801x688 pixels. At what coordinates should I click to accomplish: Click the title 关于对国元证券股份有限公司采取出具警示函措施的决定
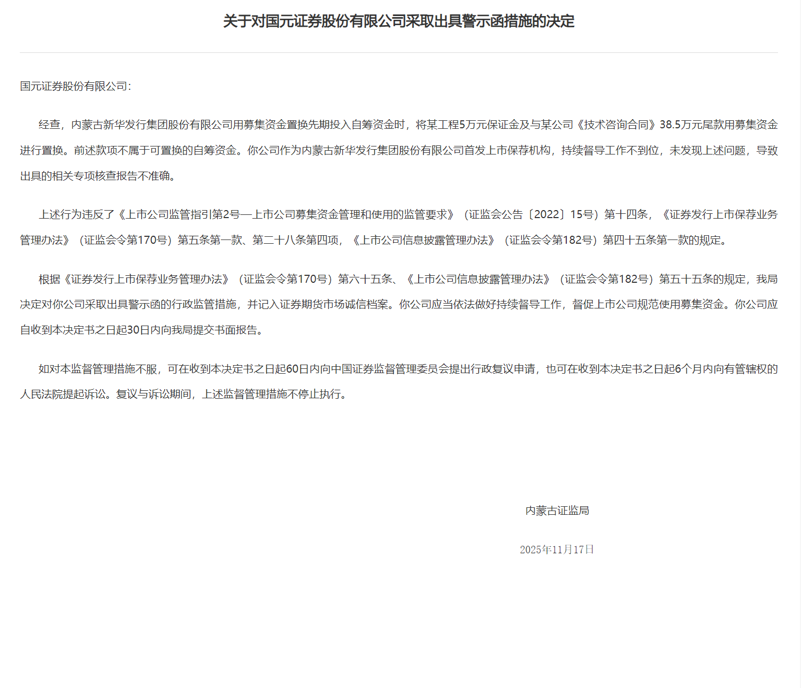pos(398,21)
